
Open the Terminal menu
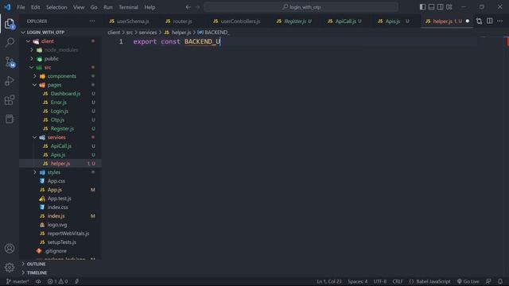(128, 7)
